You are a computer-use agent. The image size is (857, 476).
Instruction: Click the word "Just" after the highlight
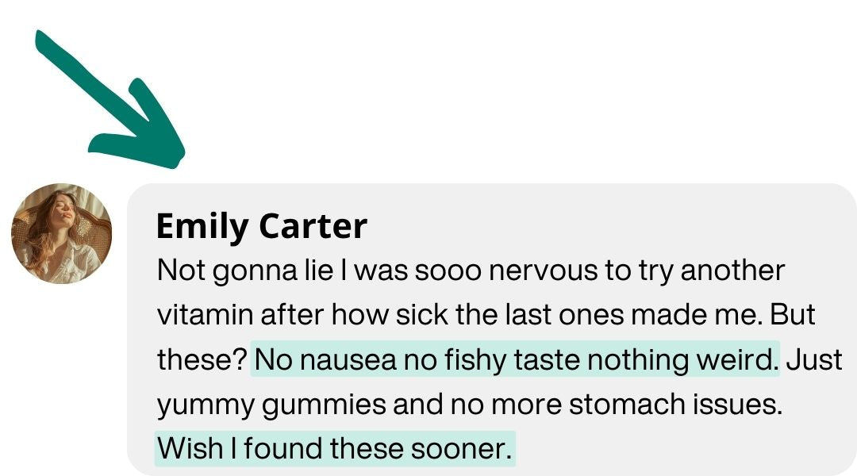click(x=815, y=360)
